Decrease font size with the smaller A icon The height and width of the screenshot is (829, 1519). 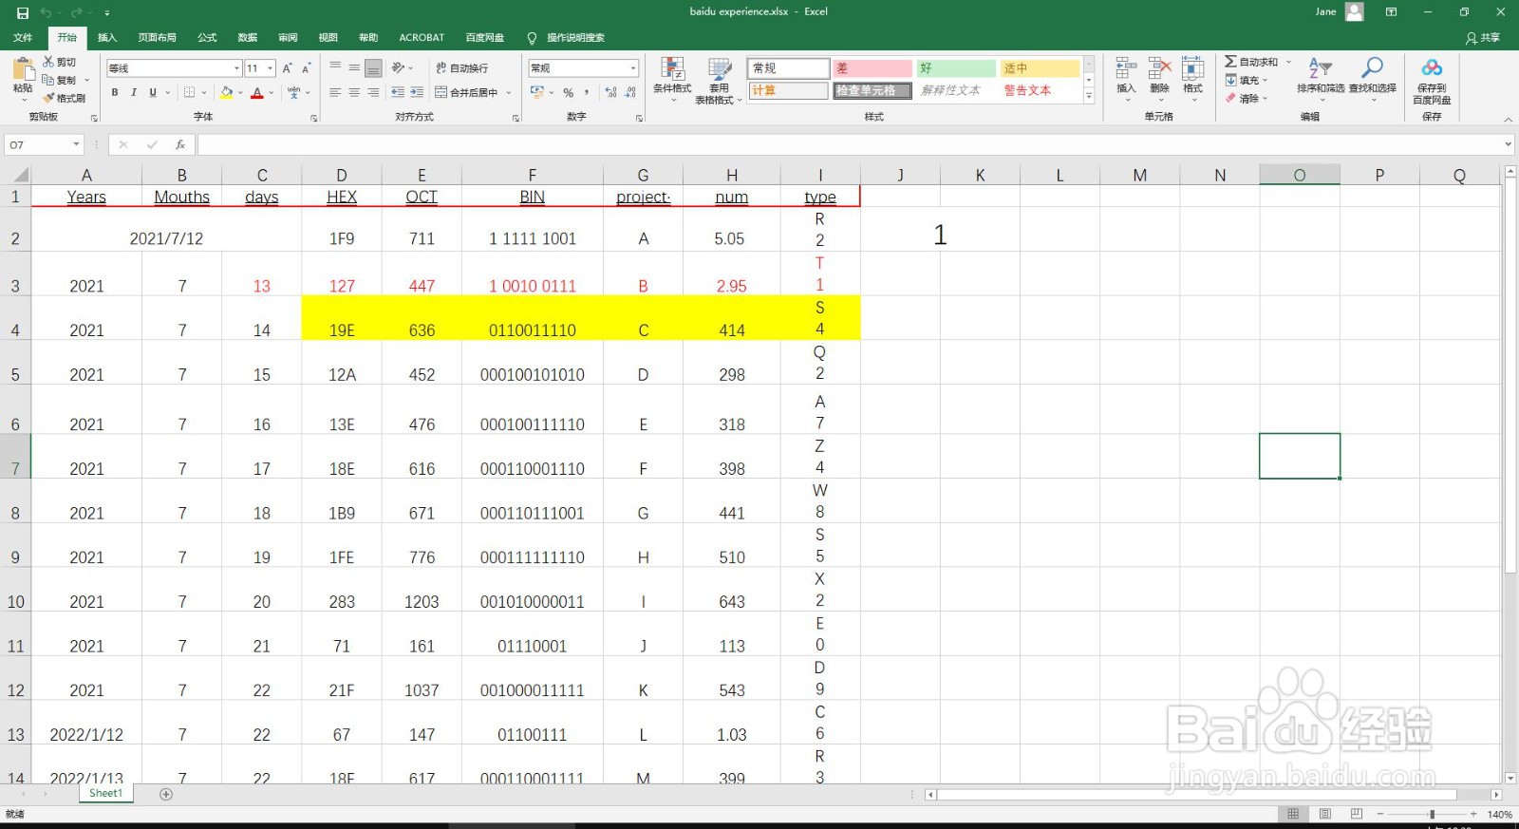(306, 68)
